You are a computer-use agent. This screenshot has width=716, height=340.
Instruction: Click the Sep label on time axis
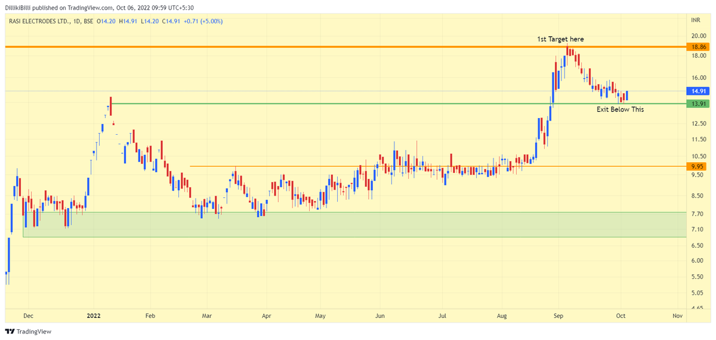558,315
